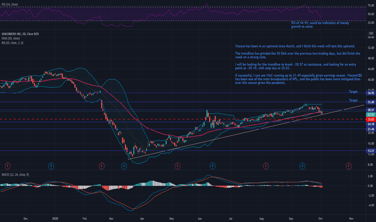376x222 pixels.
Task: Select the 'trendline has grinded the 50 EMA' paragraph
Action: [298, 55]
